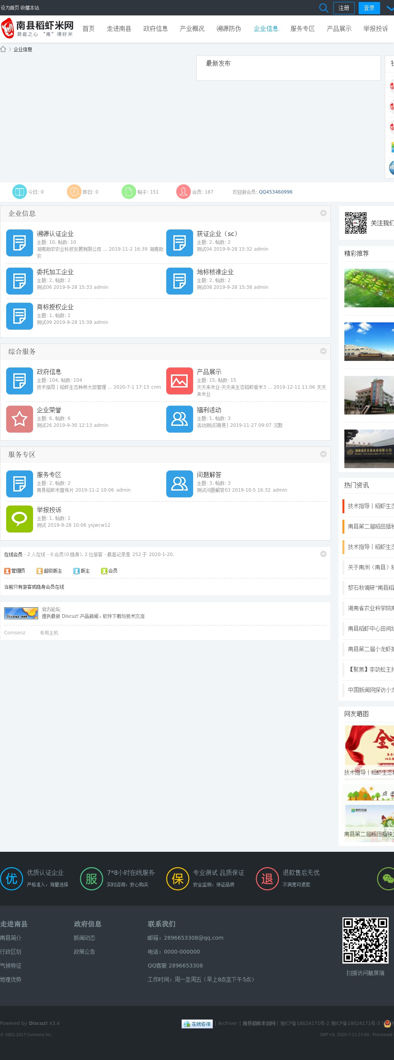394x1060 pixels.
Task: Collapse the 企业信息 section
Action: tap(323, 213)
